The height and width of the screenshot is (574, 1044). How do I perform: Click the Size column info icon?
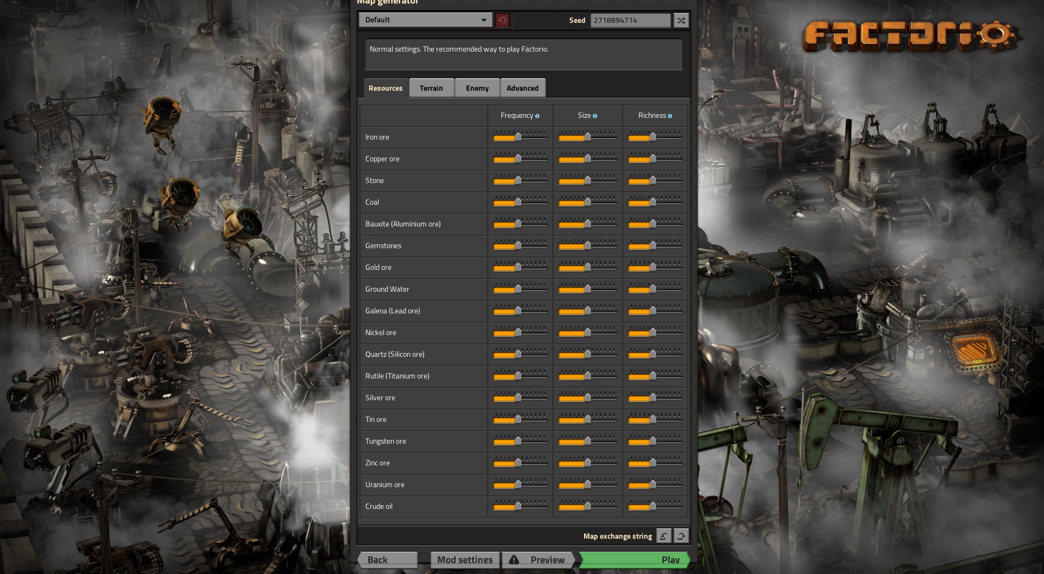595,116
